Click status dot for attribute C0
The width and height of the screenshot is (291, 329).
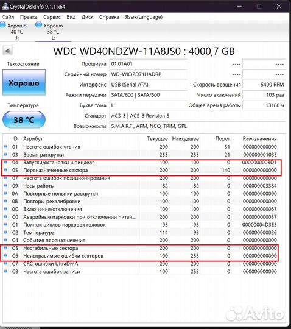5,216
